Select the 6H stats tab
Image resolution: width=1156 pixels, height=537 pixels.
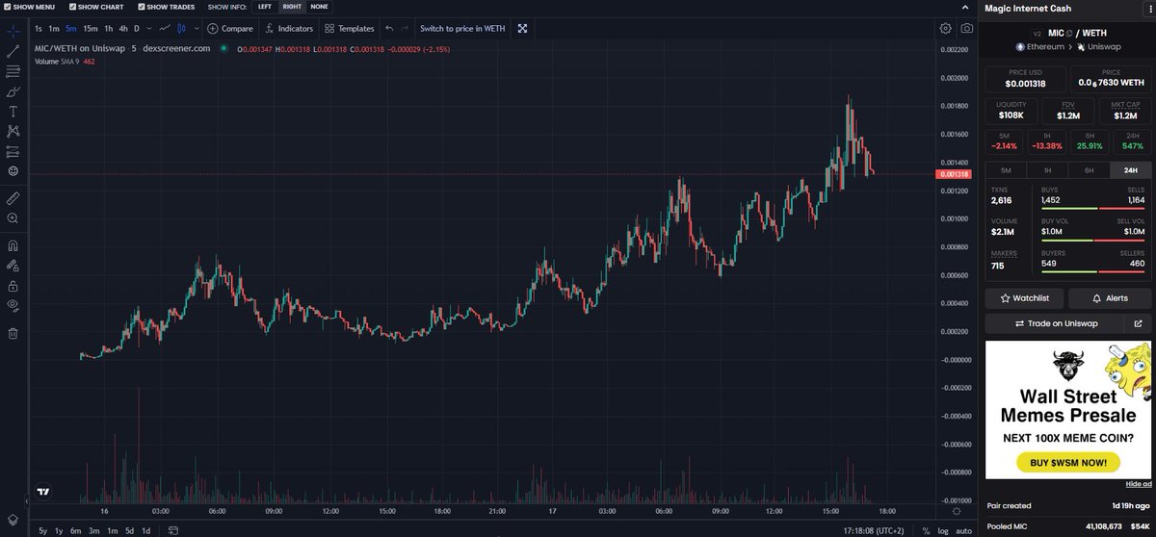coord(1089,169)
